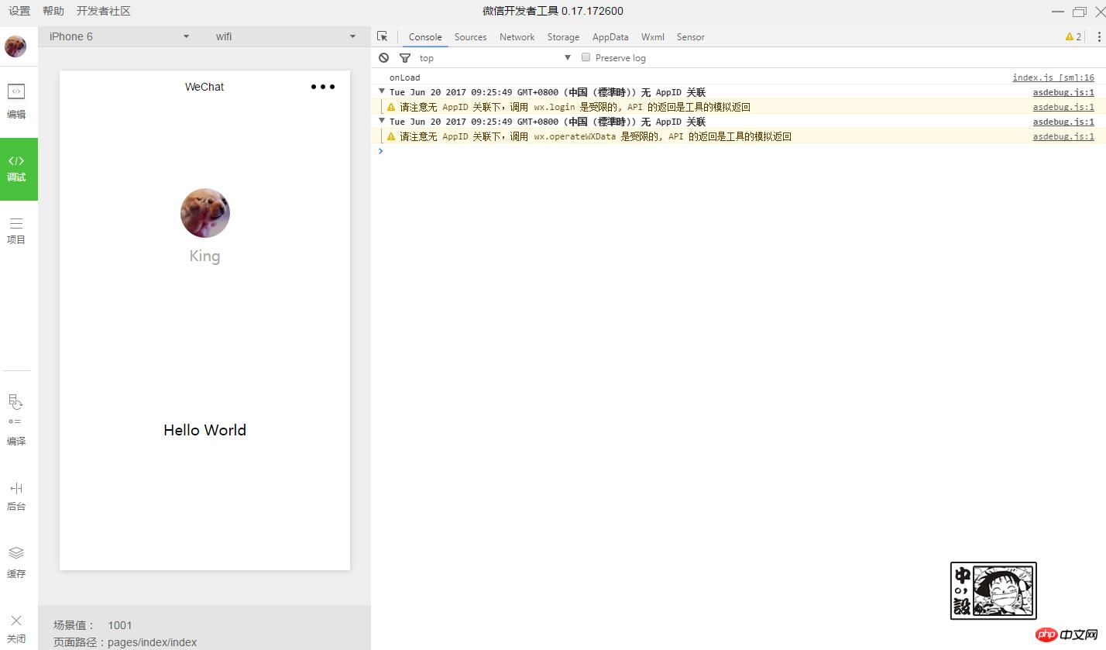The width and height of the screenshot is (1106, 650).
Task: Click the 后台 (Background) sidebar icon
Action: coord(16,496)
